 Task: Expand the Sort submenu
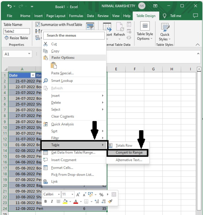coord(74,131)
